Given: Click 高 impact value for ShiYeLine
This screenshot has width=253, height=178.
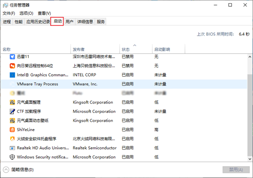Looking at the screenshot, I should pos(156,130).
